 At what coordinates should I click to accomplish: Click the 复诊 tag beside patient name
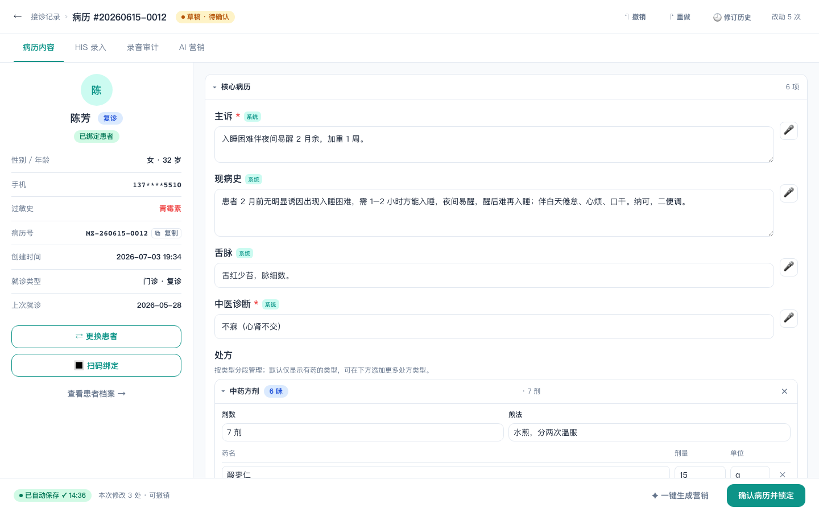110,118
